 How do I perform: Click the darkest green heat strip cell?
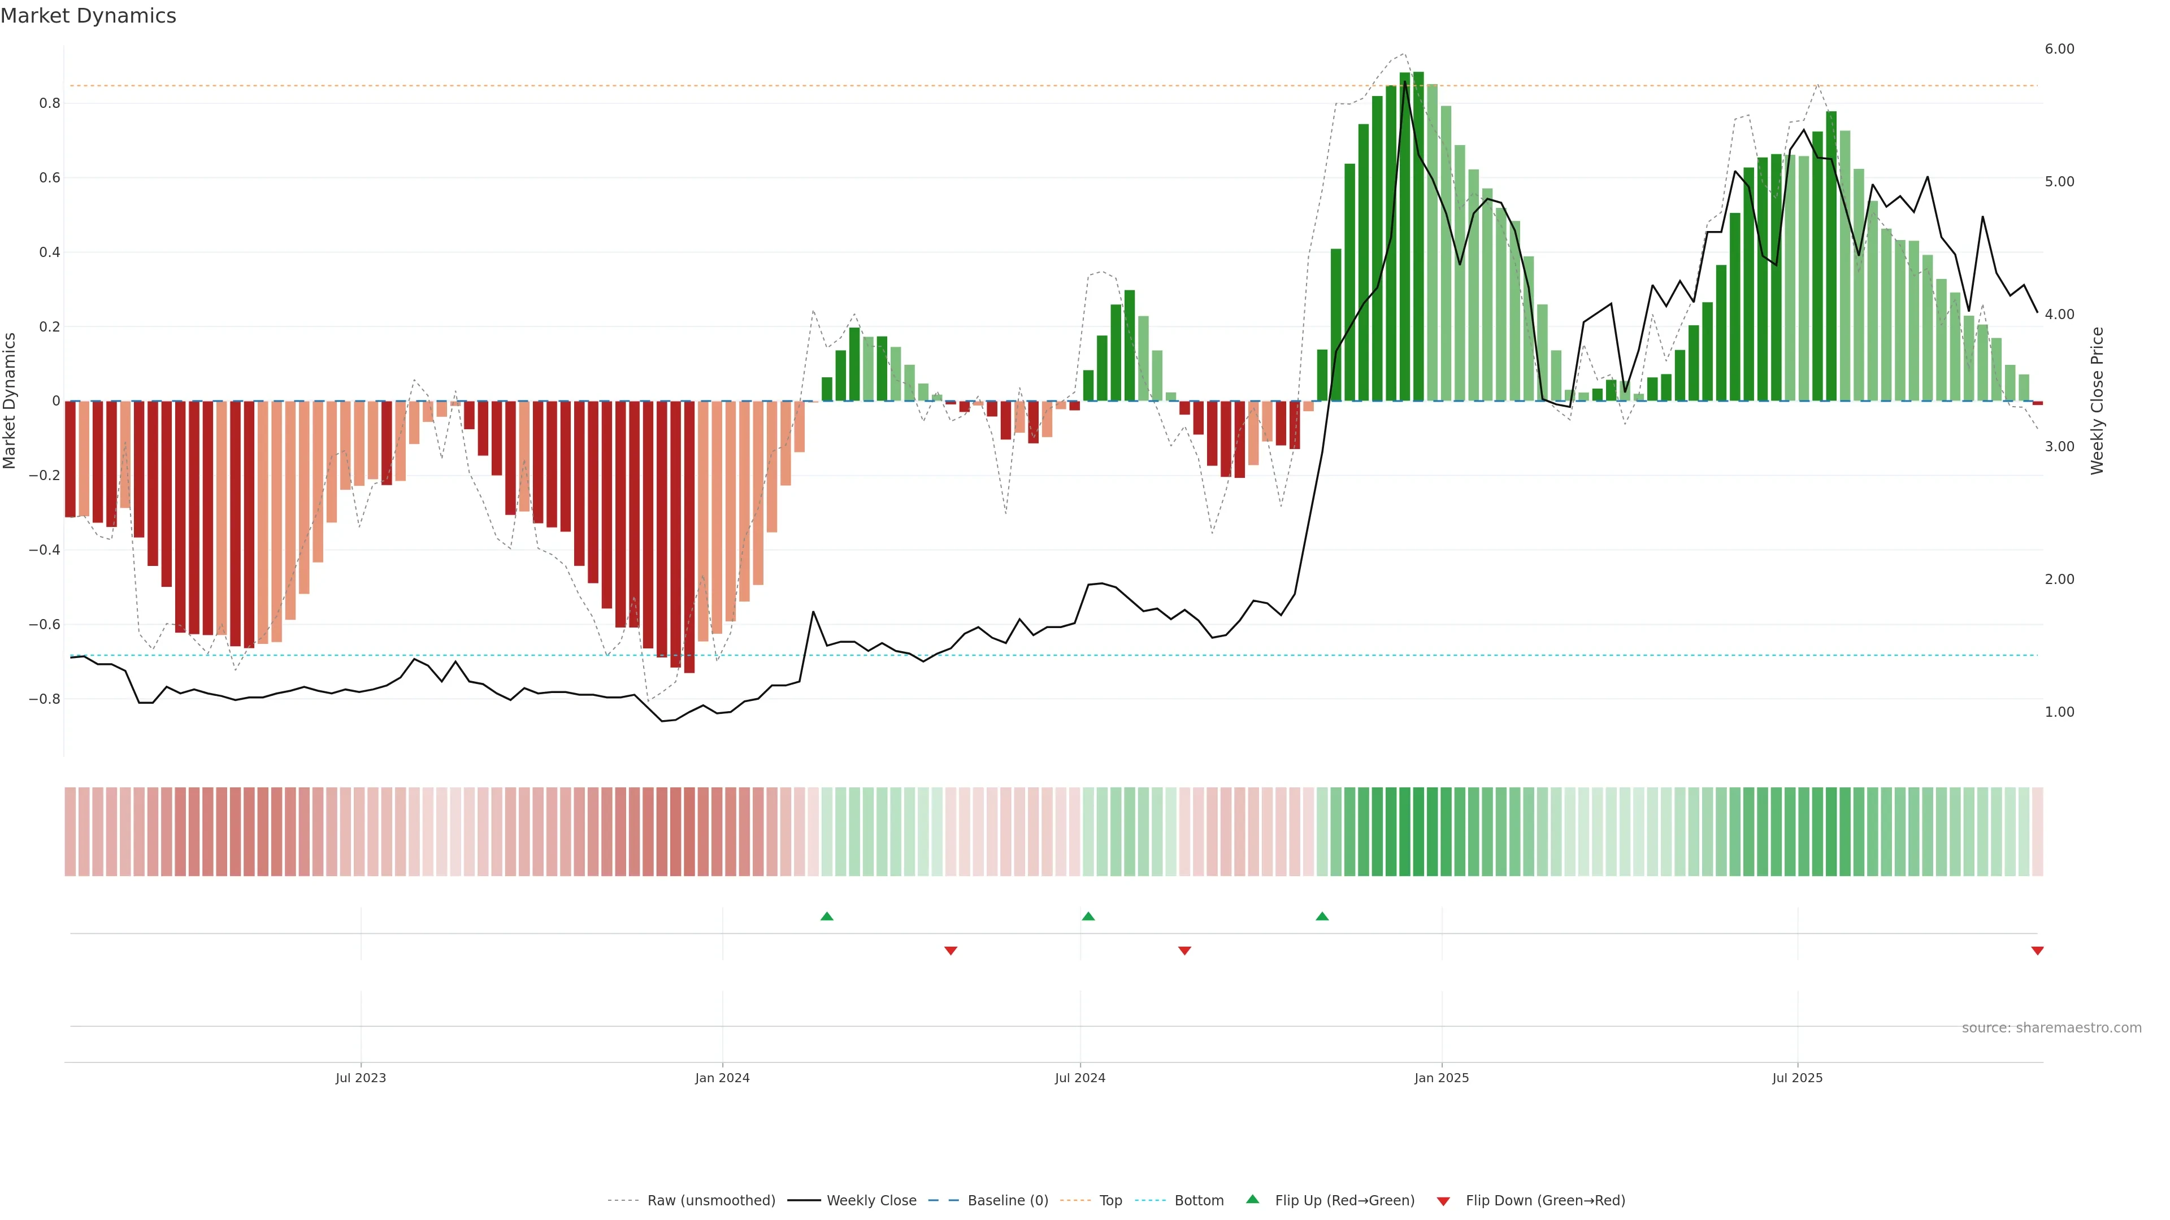click(1418, 832)
